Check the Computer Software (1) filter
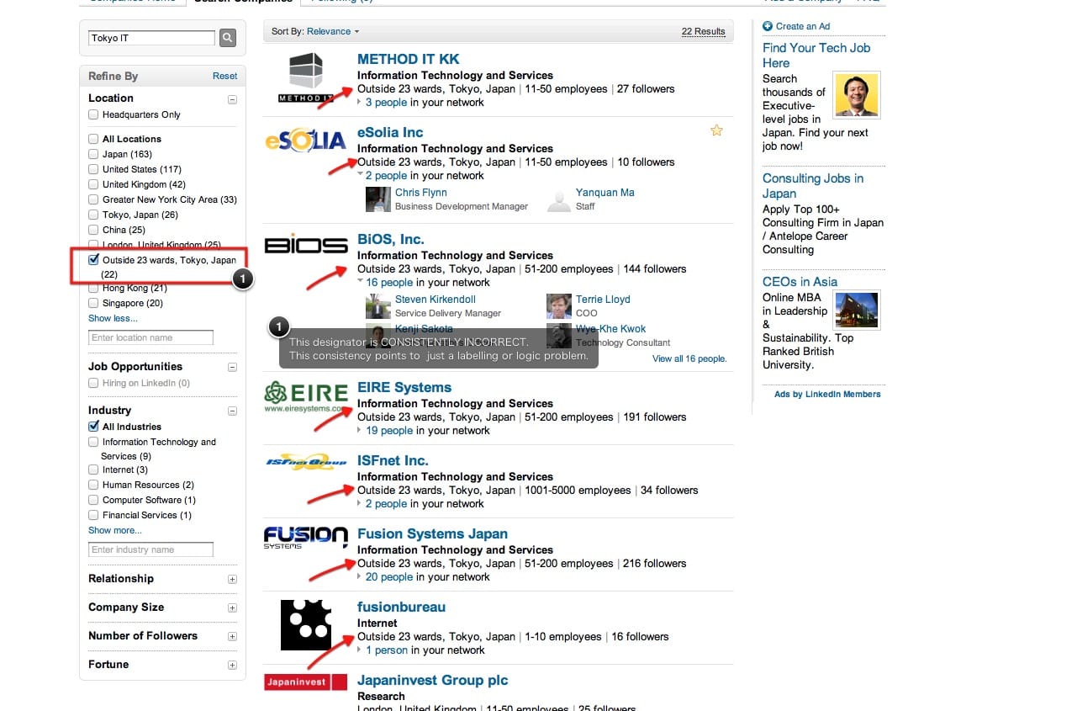This screenshot has width=1077, height=711. pos(93,500)
